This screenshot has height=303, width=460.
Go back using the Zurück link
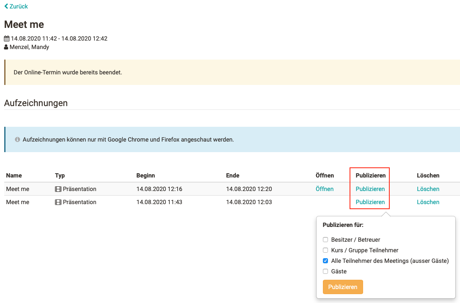(19, 6)
